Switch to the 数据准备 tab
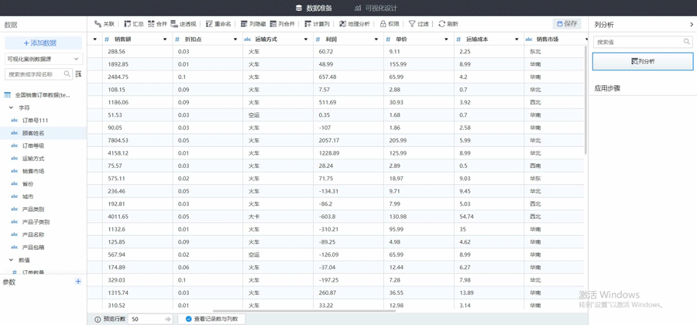697x325 pixels. pos(314,8)
